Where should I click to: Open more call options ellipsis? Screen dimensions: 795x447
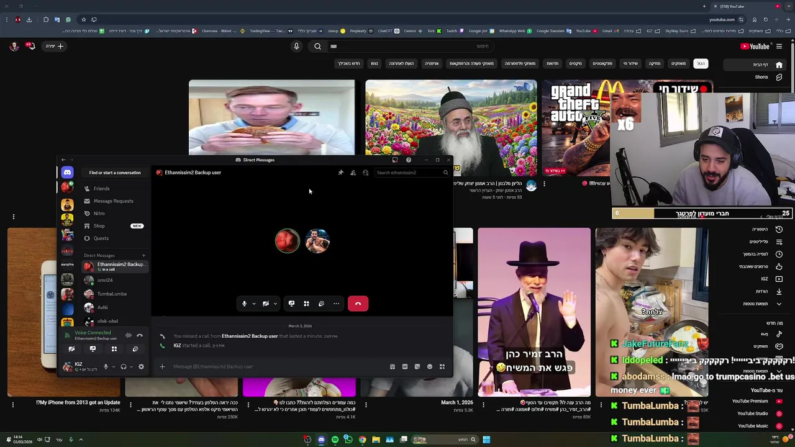click(336, 304)
